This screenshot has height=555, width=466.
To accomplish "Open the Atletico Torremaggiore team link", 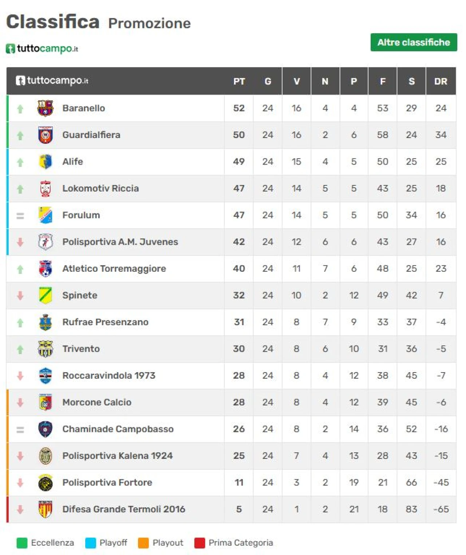I will 114,269.
